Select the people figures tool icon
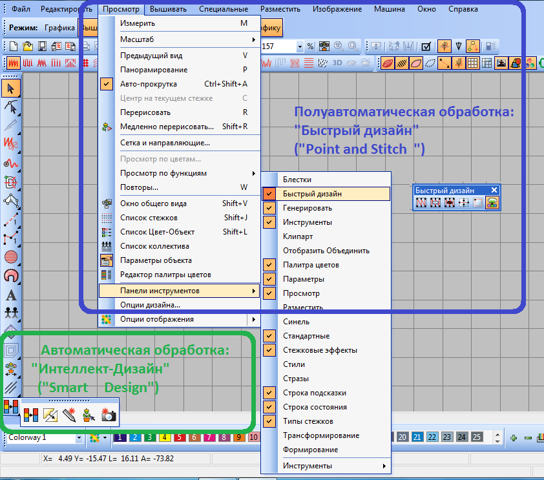544x480 pixels. 11,313
